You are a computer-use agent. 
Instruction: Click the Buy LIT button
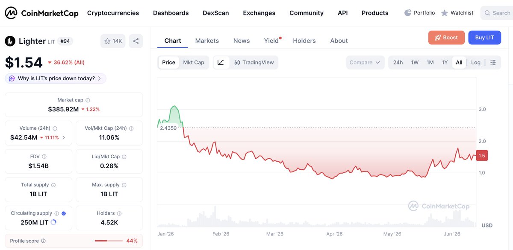[x=485, y=38]
